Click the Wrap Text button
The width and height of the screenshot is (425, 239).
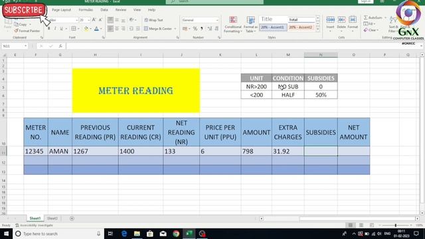click(x=153, y=20)
